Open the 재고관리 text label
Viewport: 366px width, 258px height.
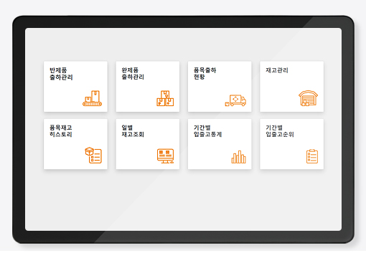277,70
